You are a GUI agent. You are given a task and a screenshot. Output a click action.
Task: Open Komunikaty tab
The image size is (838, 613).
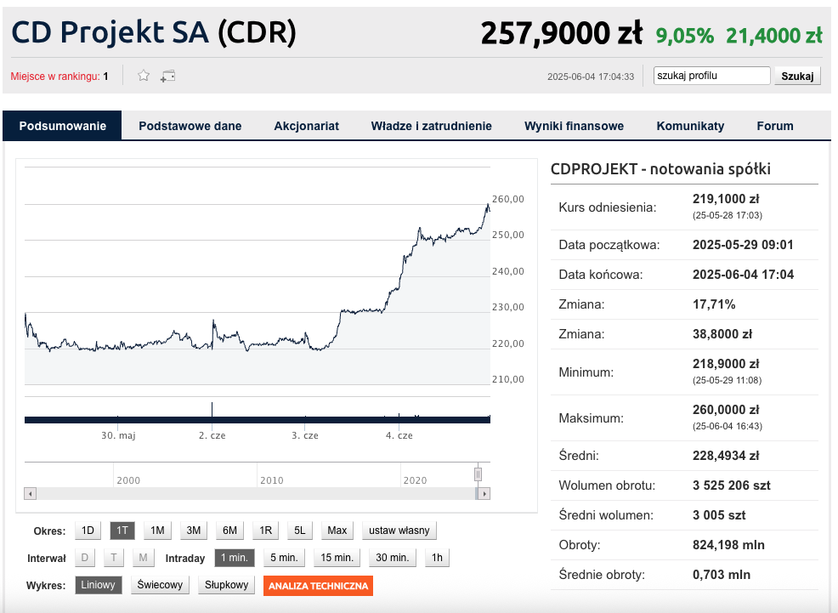[690, 126]
